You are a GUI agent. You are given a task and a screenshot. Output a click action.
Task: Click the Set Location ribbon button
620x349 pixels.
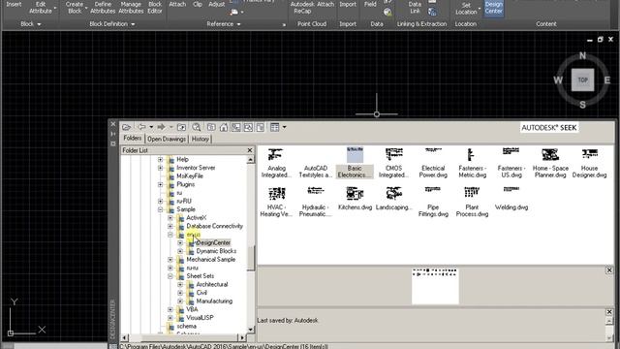(x=467, y=9)
